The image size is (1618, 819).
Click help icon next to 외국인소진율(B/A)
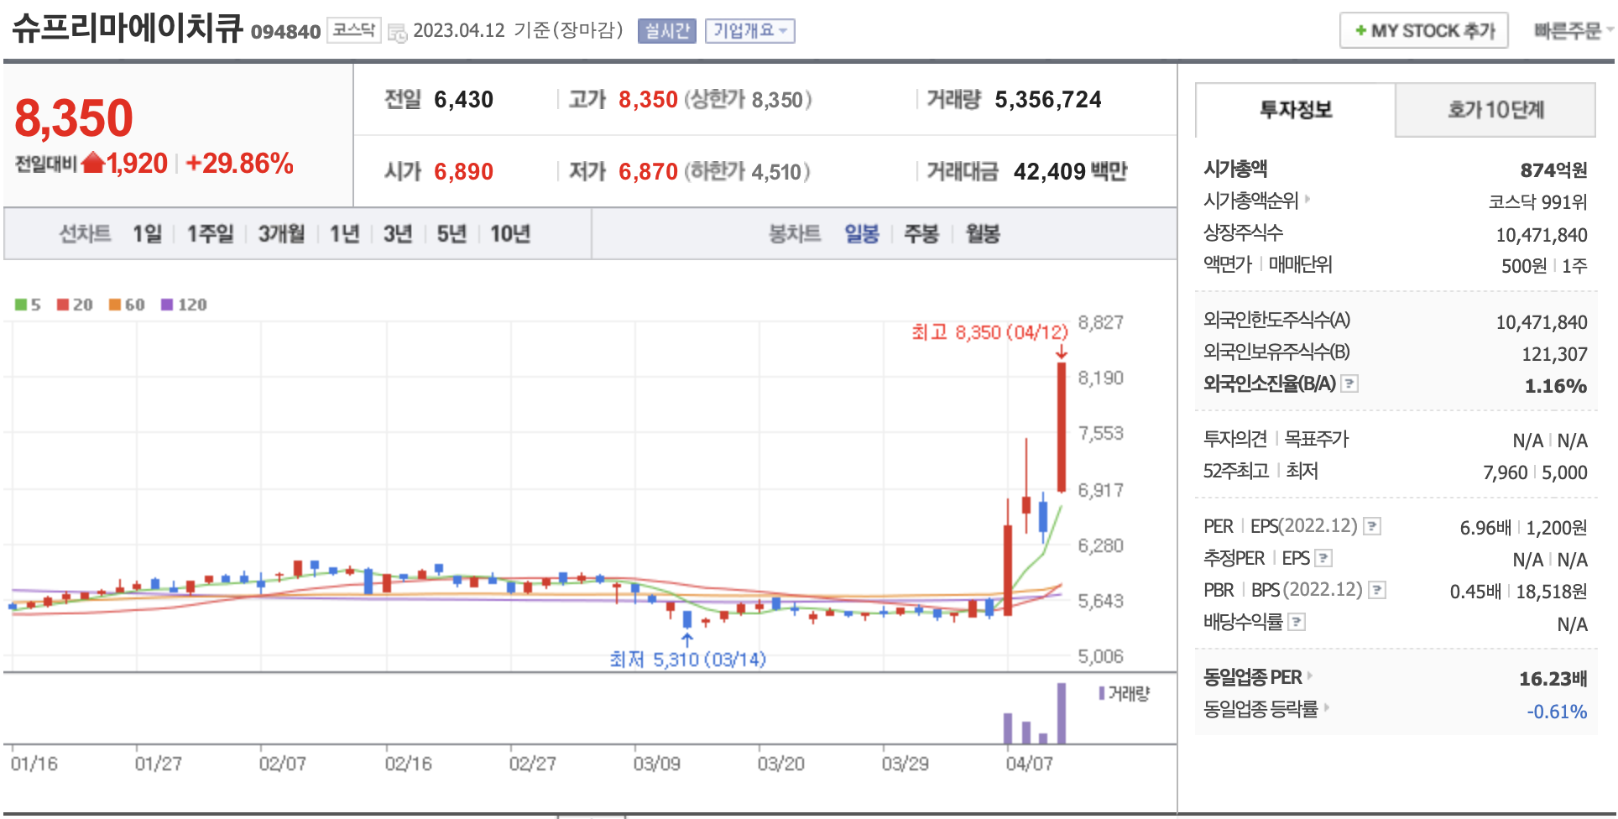click(1349, 383)
